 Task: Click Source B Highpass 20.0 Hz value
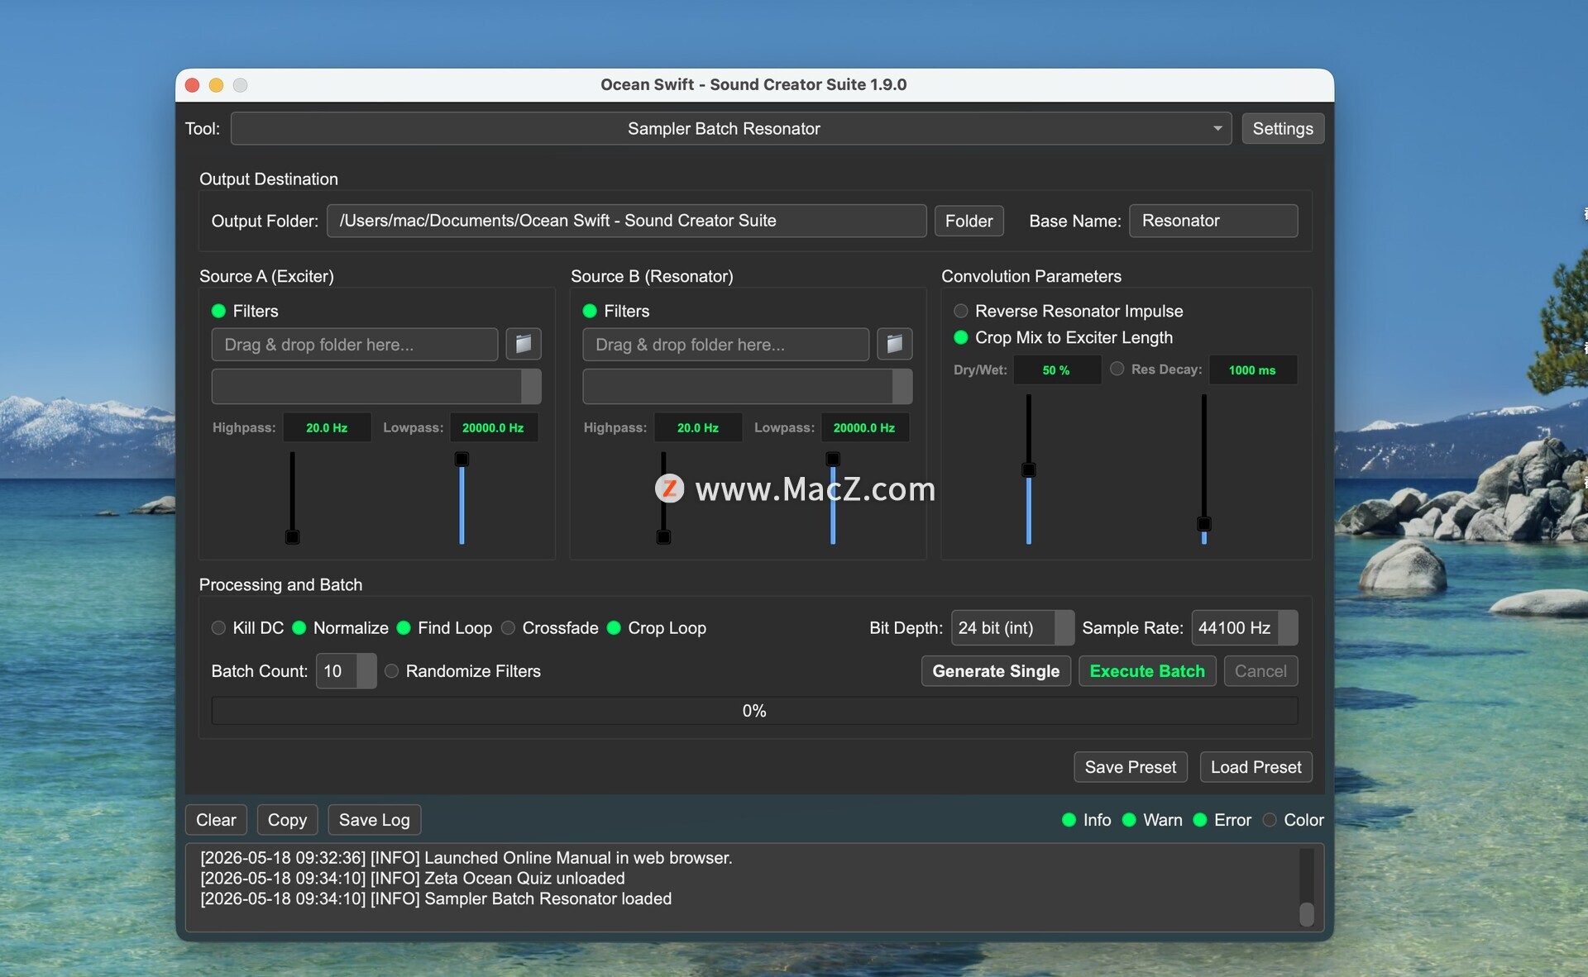tap(698, 427)
